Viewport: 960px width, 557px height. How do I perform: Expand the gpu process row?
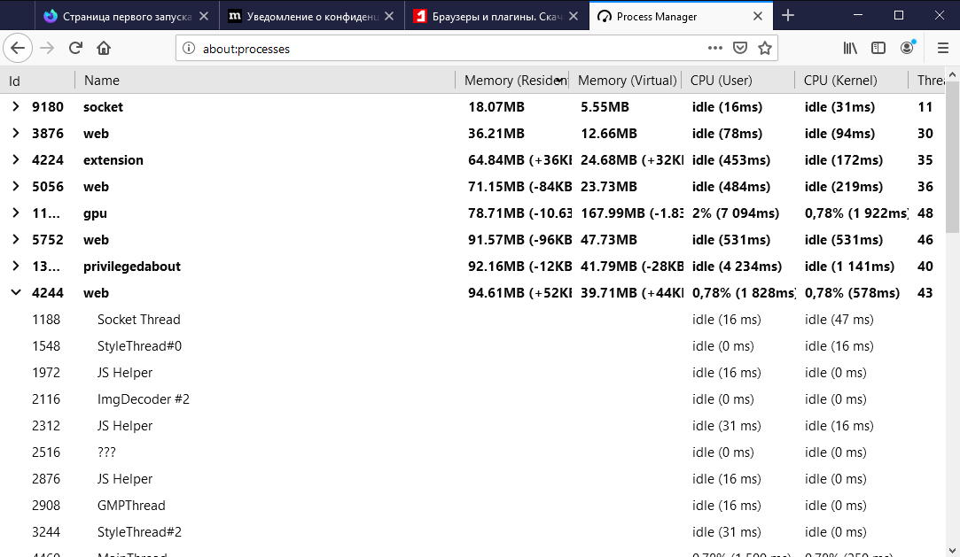(16, 213)
